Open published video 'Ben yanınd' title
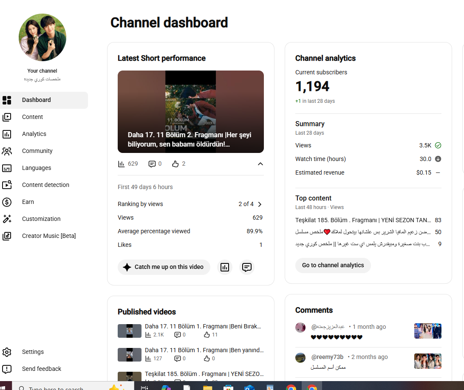Screen dimensions: 464x390 [x=204, y=350]
